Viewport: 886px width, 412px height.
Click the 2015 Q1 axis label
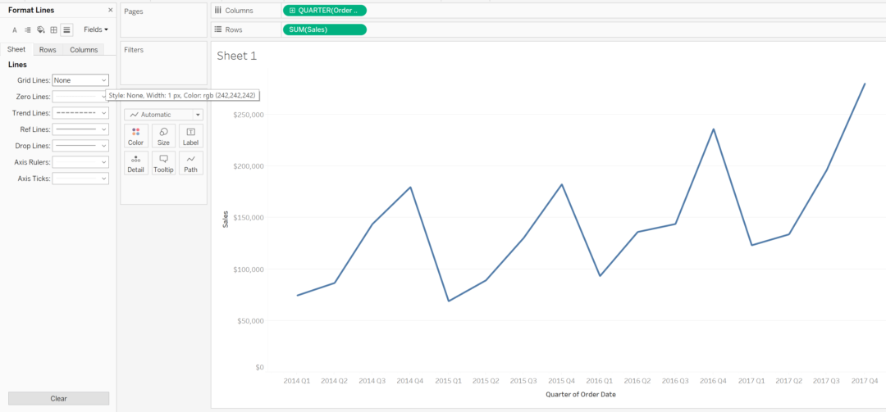pyautogui.click(x=448, y=381)
